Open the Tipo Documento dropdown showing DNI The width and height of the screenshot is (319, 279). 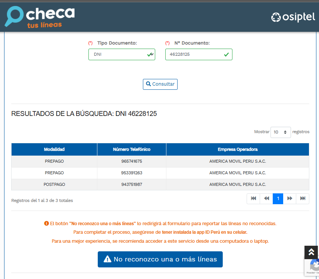point(122,54)
